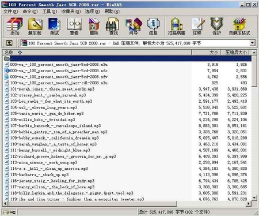
Task: Start 扫描病毒 (Virus Scan) tool
Action: click(x=177, y=26)
